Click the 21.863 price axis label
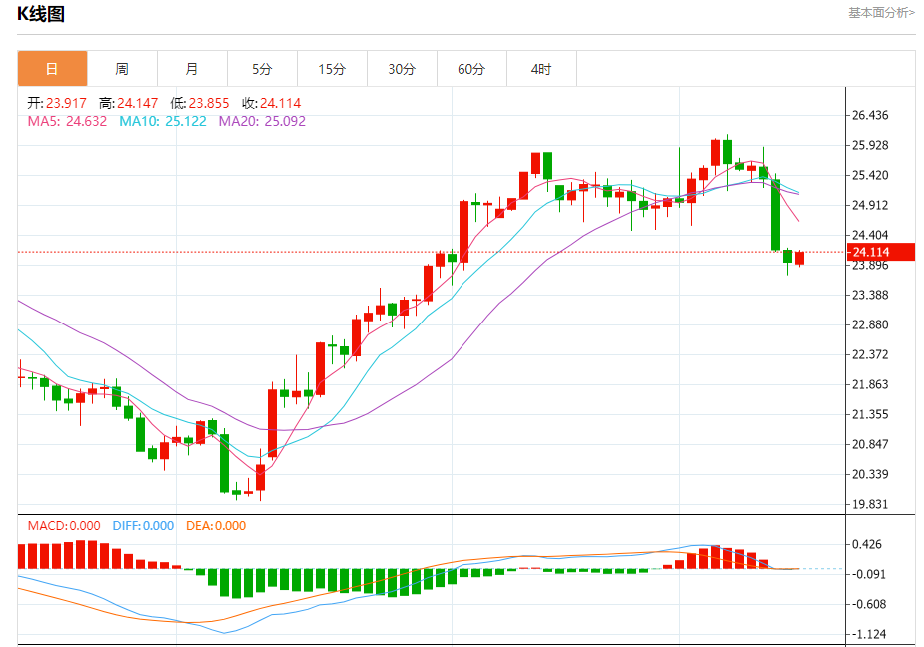The height and width of the screenshot is (647, 924). tap(870, 384)
